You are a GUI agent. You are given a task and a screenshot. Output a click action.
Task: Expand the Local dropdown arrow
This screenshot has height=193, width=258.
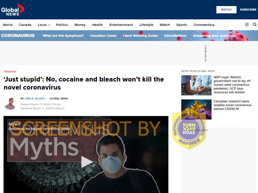[x=49, y=25]
